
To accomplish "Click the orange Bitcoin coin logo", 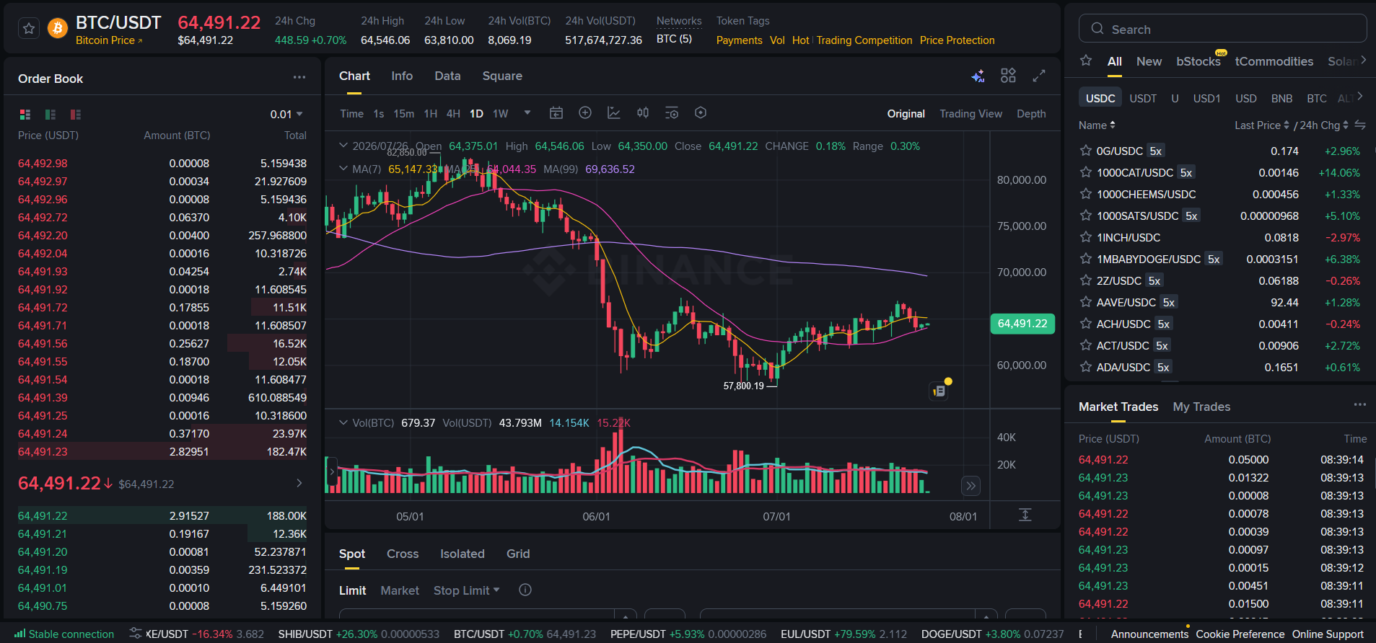I will point(58,28).
